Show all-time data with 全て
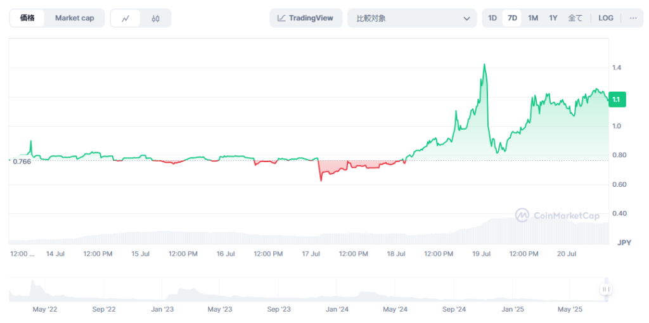This screenshot has width=649, height=323. click(x=575, y=18)
